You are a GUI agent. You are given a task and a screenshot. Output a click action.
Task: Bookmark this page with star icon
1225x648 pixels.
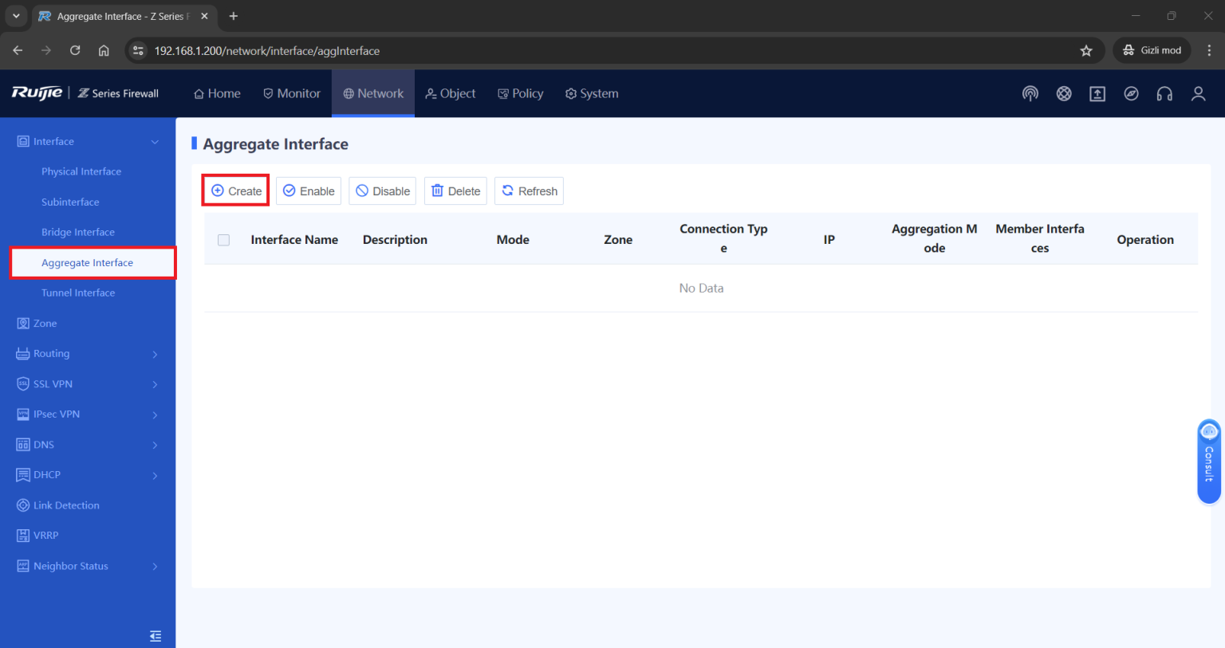click(1086, 51)
